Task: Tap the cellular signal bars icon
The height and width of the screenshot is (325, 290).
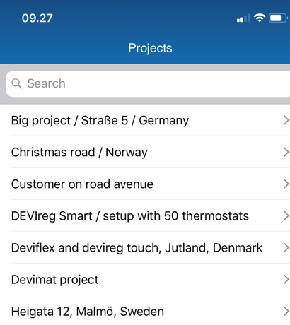Action: click(x=243, y=18)
